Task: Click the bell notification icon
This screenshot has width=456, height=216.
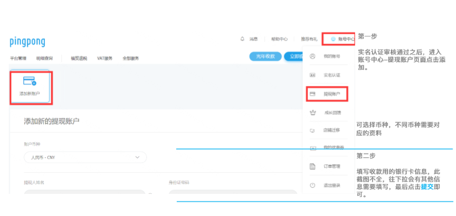Action: [x=242, y=38]
